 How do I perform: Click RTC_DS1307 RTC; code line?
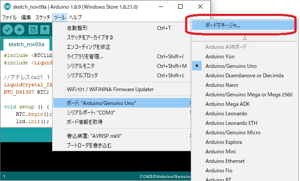(26, 92)
